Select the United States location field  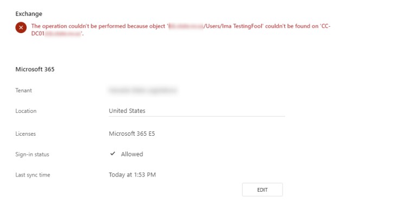click(x=197, y=111)
